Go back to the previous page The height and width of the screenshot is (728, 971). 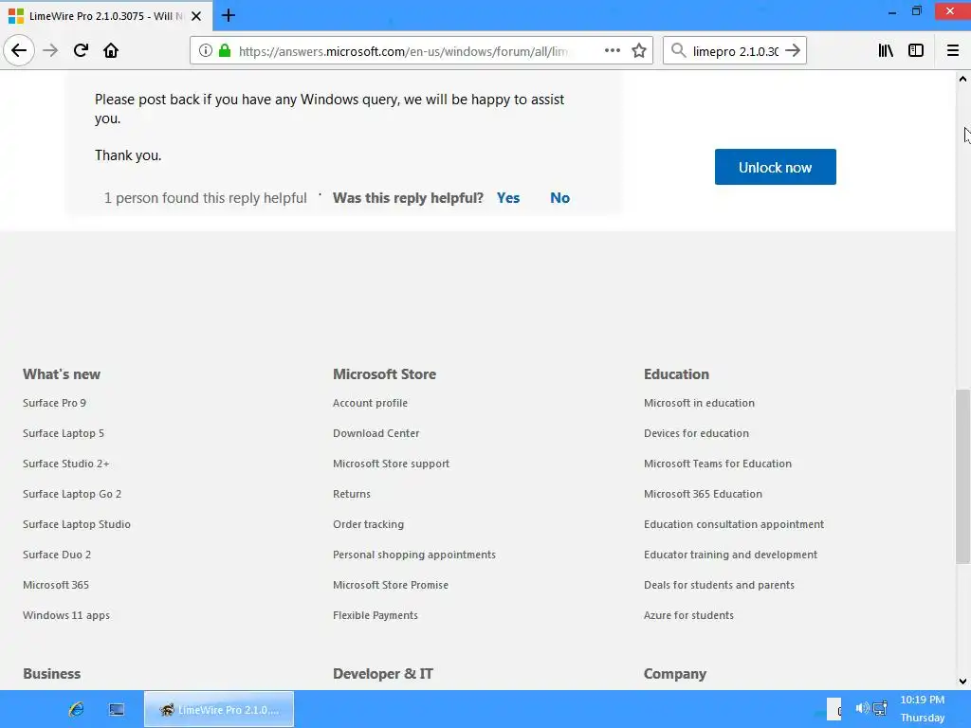click(19, 50)
